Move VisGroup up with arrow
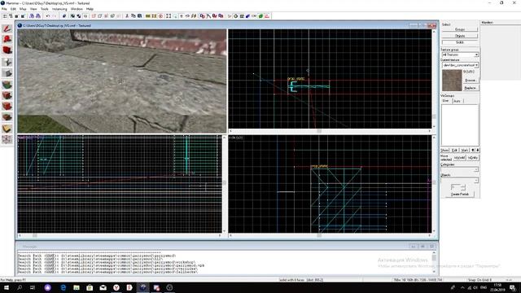Image resolution: width=521 pixels, height=293 pixels. (x=473, y=150)
